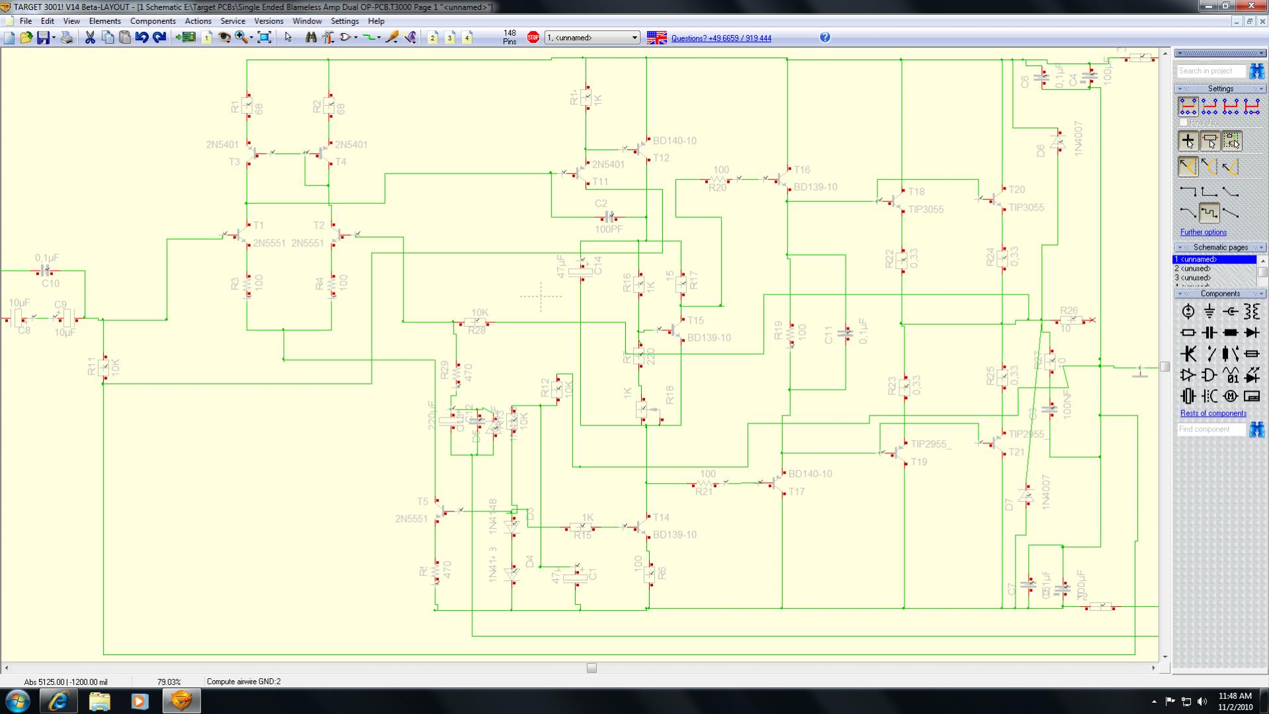Open the Actions menu
1269x714 pixels.
coord(198,21)
